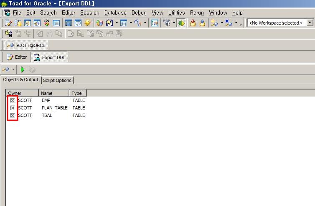Open dropdown arrow next to person search icon
The width and height of the screenshot is (315, 206).
tap(117, 23)
